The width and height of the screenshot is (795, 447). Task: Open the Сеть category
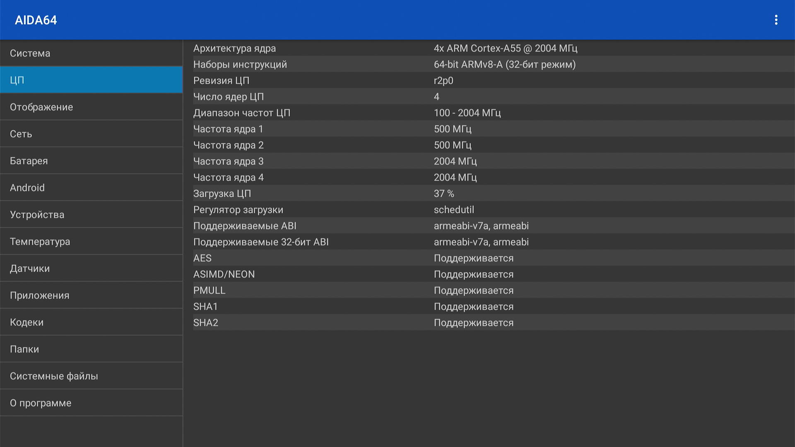(x=91, y=134)
